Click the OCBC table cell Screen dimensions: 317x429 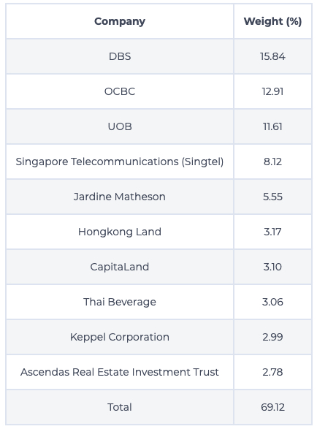pos(120,91)
